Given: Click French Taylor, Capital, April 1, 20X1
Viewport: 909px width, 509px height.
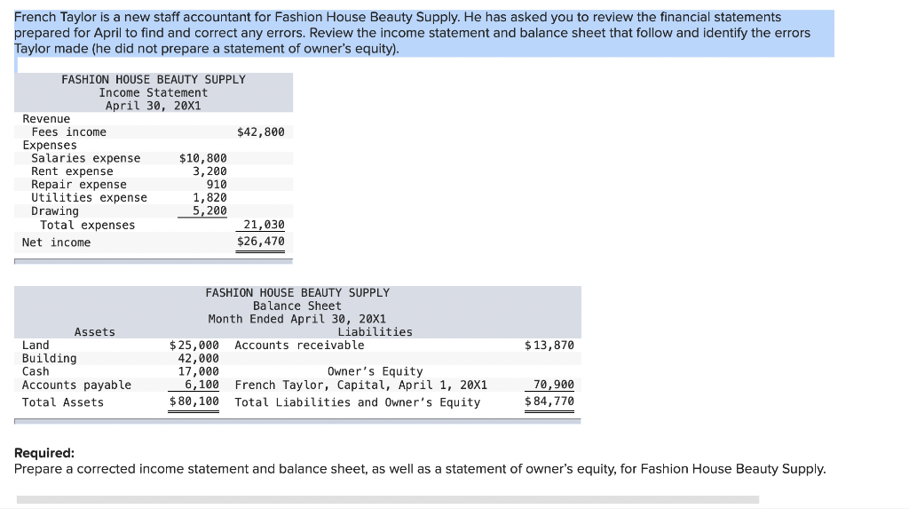Looking at the screenshot, I should tap(361, 385).
